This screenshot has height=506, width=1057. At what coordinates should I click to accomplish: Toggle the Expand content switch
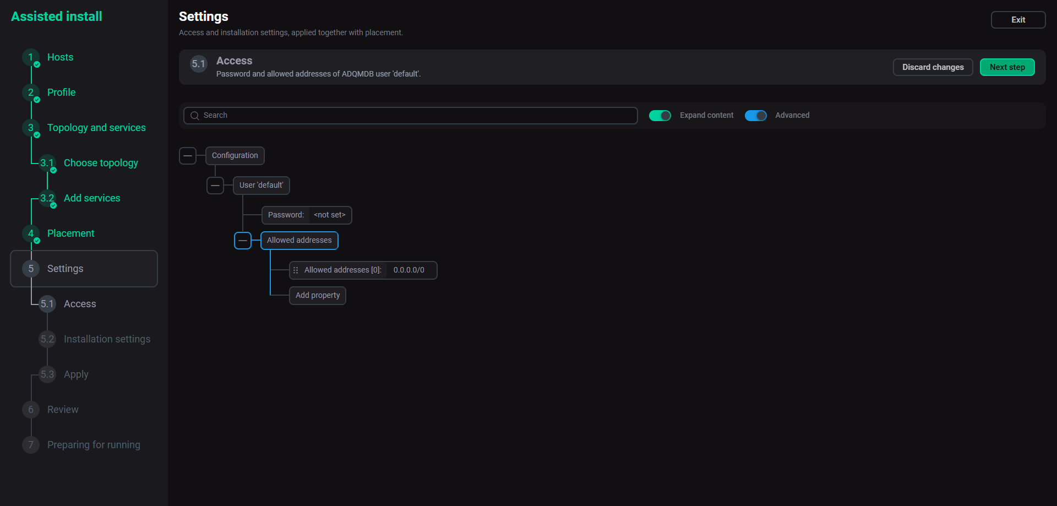coord(660,116)
